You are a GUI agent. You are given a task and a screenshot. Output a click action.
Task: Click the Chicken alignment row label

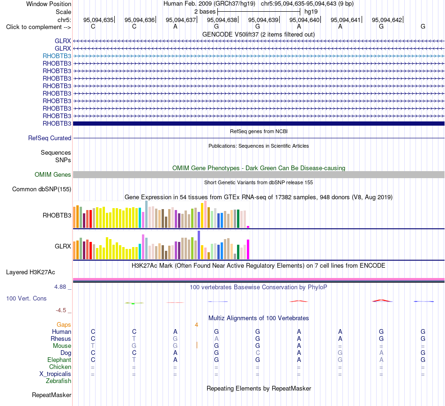pyautogui.click(x=60, y=367)
